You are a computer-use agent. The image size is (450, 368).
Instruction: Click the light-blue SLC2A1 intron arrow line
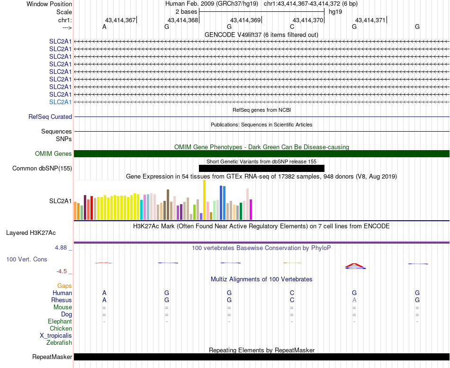click(x=262, y=102)
